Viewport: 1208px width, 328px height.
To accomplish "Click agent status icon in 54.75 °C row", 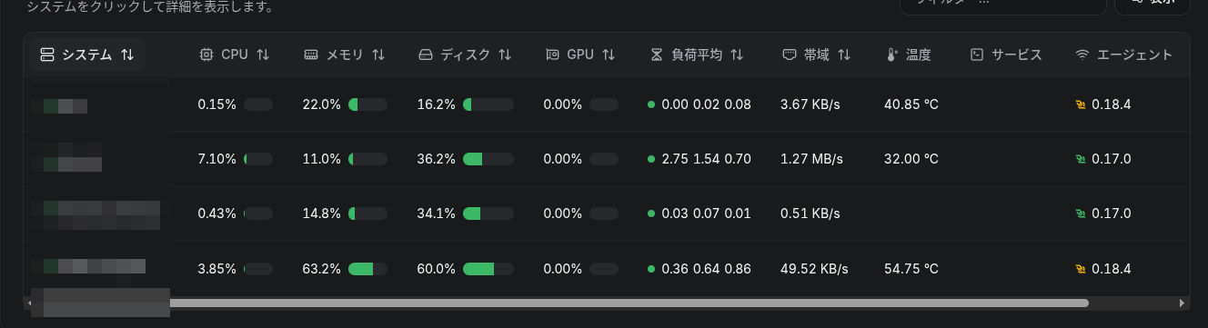I will (1081, 269).
